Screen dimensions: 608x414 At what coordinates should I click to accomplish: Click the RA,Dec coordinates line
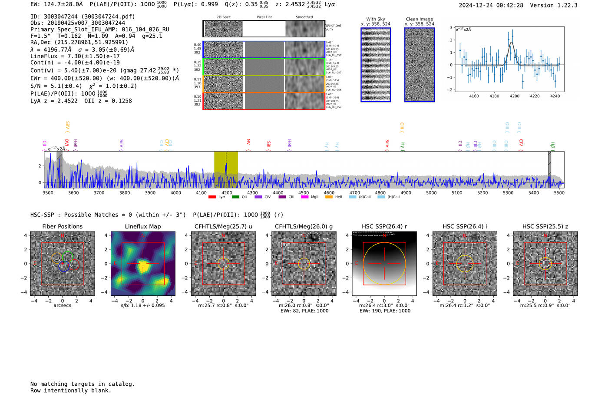coord(79,42)
